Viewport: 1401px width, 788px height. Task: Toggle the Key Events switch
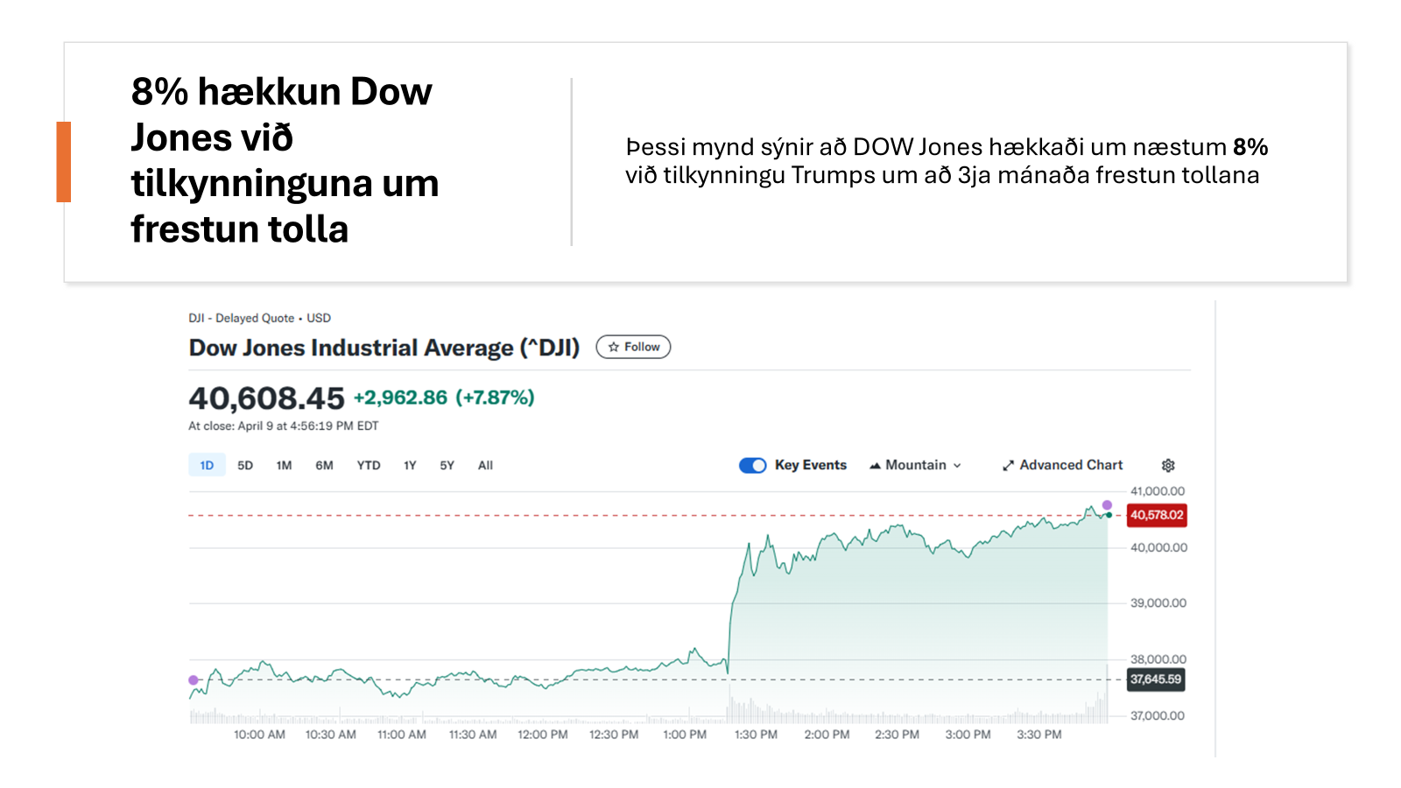752,466
